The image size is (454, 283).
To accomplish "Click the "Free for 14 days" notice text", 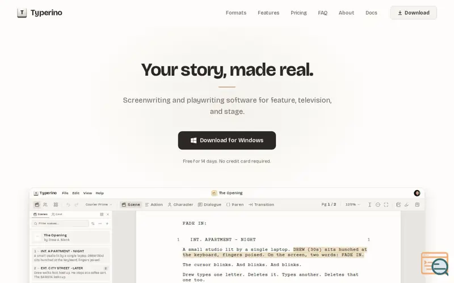I will [x=226, y=161].
